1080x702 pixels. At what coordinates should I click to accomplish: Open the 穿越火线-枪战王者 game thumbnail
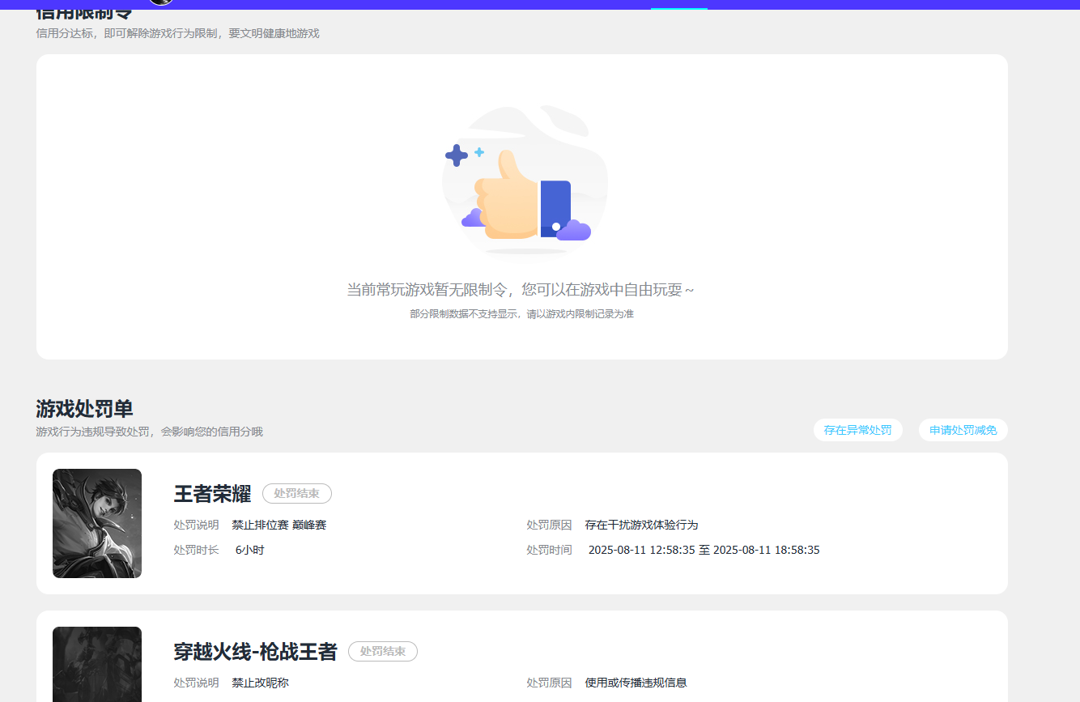[97, 664]
